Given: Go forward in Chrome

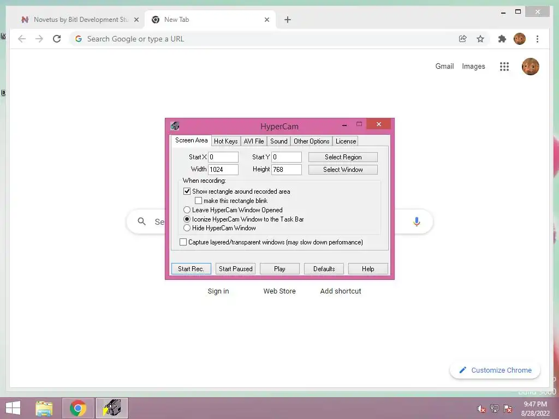Looking at the screenshot, I should pos(39,39).
